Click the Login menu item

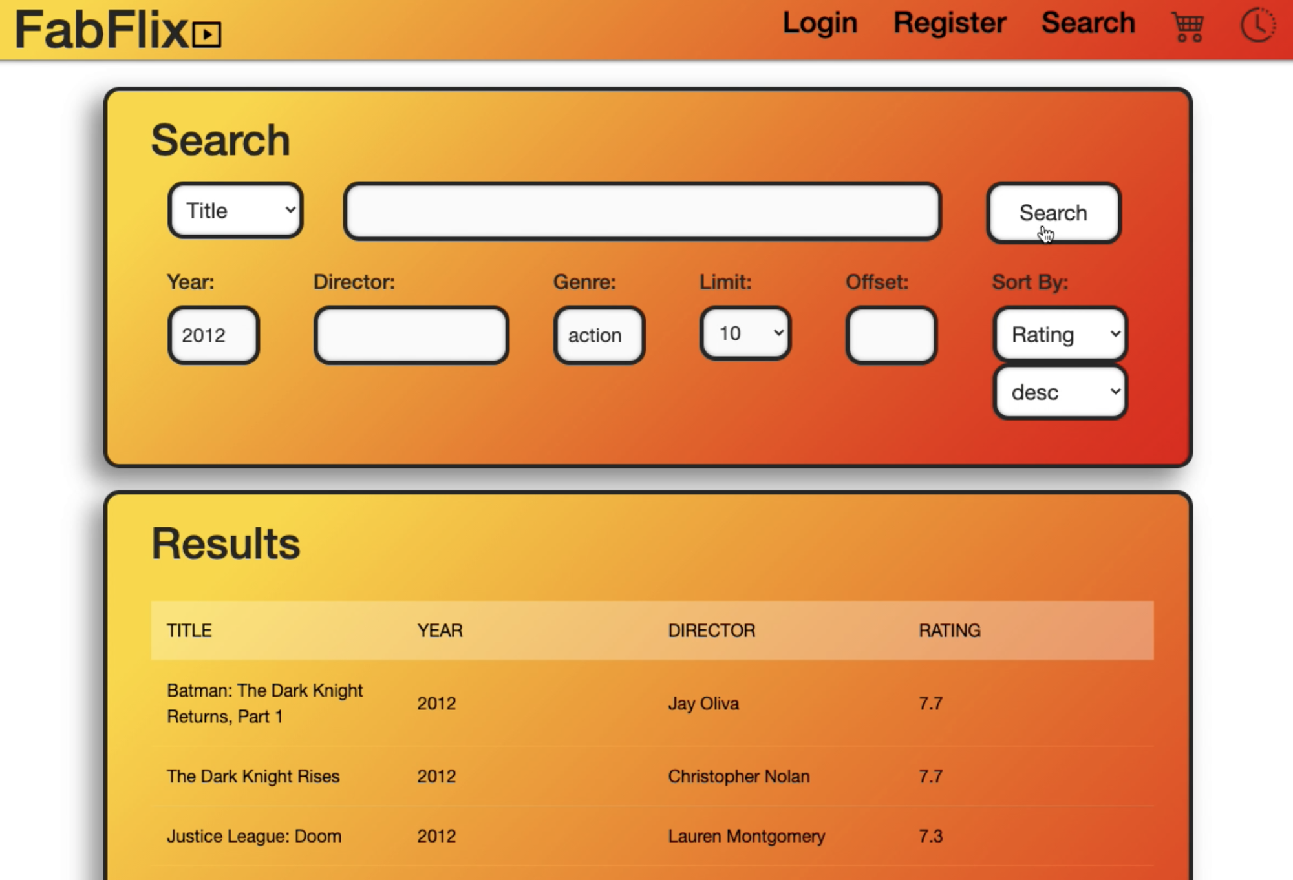point(819,23)
